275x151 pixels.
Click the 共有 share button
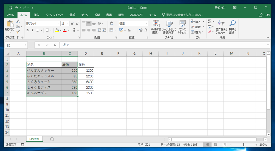(x=264, y=15)
